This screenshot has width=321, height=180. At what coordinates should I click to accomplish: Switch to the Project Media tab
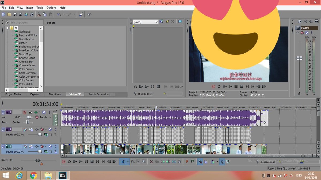point(13,94)
